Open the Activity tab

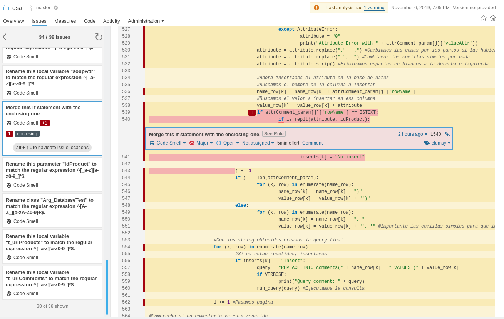112,21
